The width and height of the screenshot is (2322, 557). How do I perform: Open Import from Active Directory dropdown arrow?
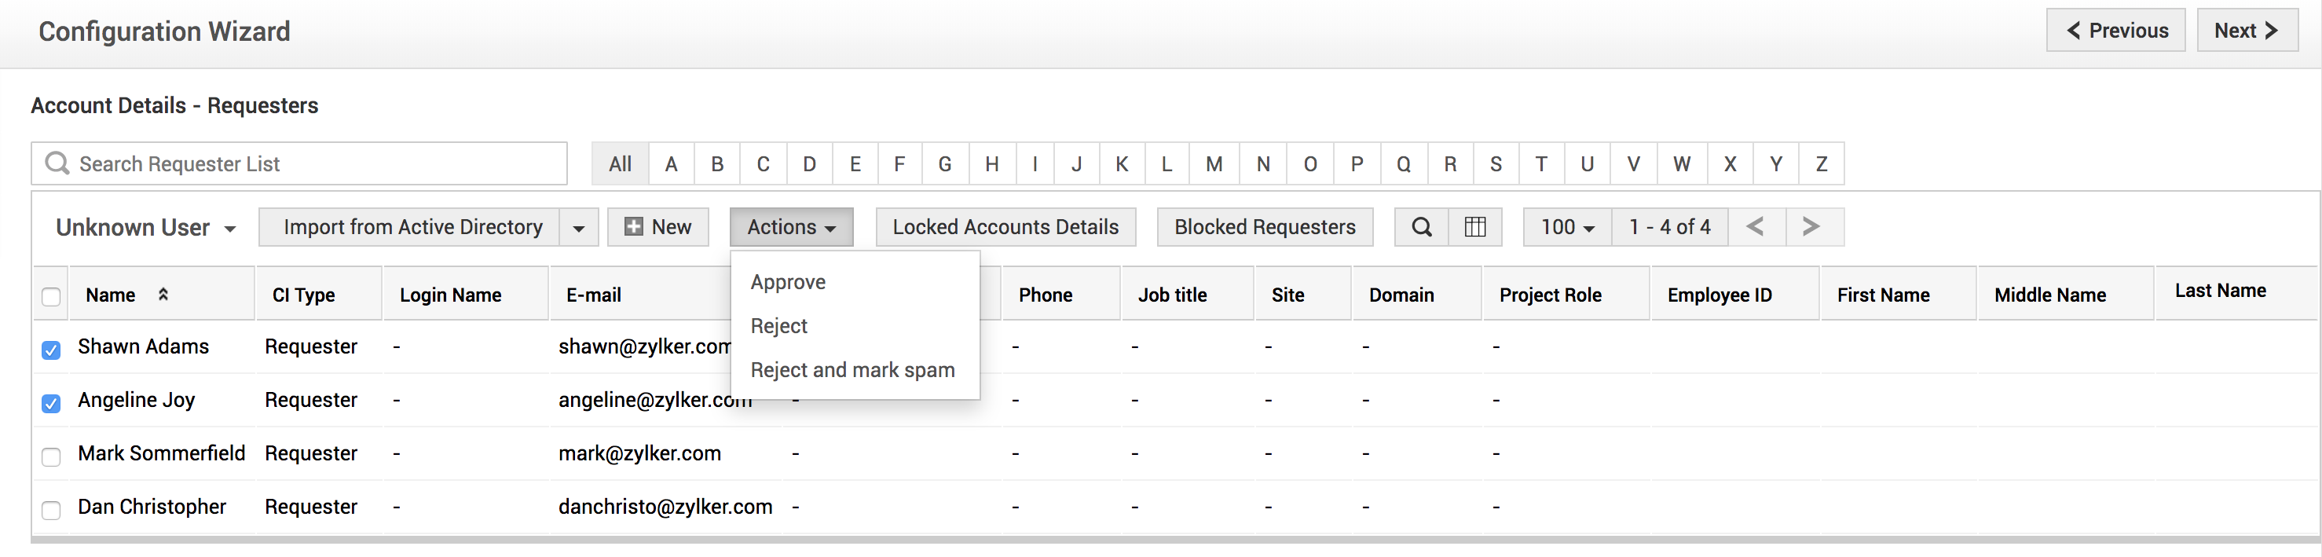[579, 228]
